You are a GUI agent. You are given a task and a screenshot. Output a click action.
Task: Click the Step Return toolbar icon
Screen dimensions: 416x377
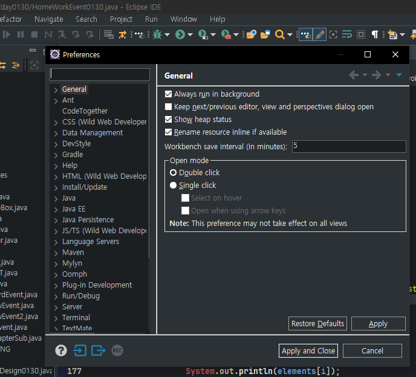[89, 34]
